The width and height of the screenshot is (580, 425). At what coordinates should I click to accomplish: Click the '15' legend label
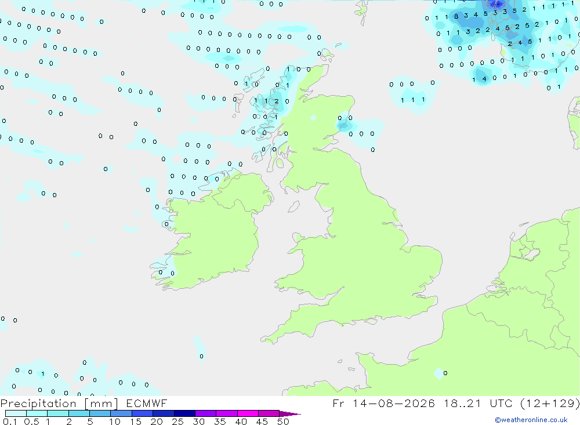click(135, 422)
